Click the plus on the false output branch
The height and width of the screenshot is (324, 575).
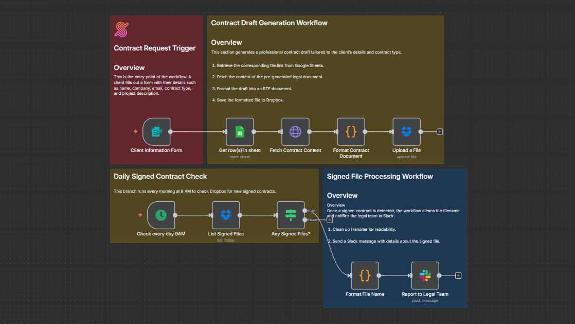[330, 220]
